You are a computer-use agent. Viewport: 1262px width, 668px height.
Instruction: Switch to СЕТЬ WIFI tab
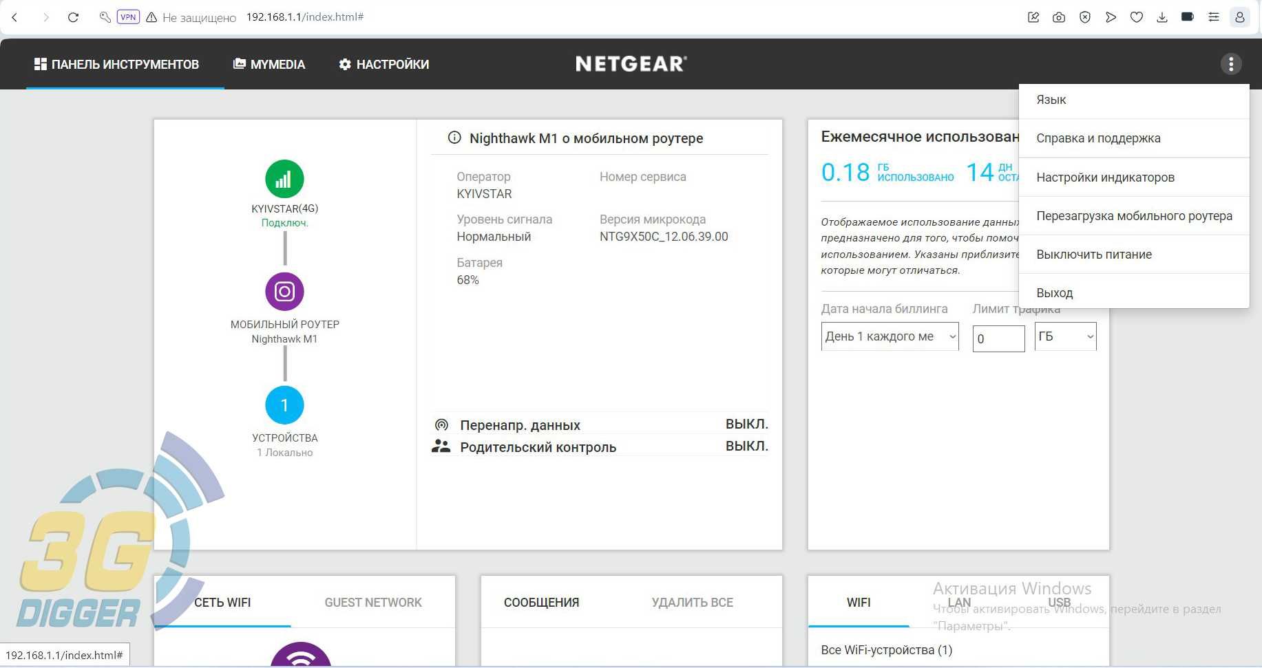(x=222, y=602)
